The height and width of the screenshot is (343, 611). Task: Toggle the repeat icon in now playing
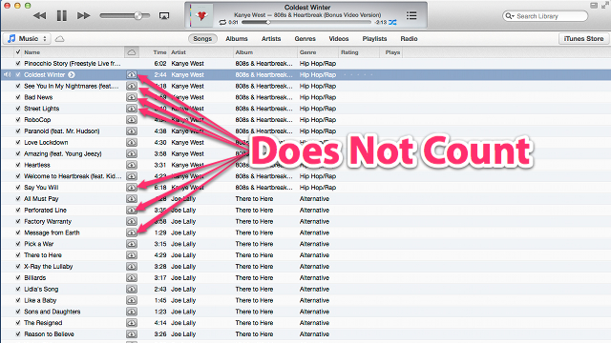[222, 23]
